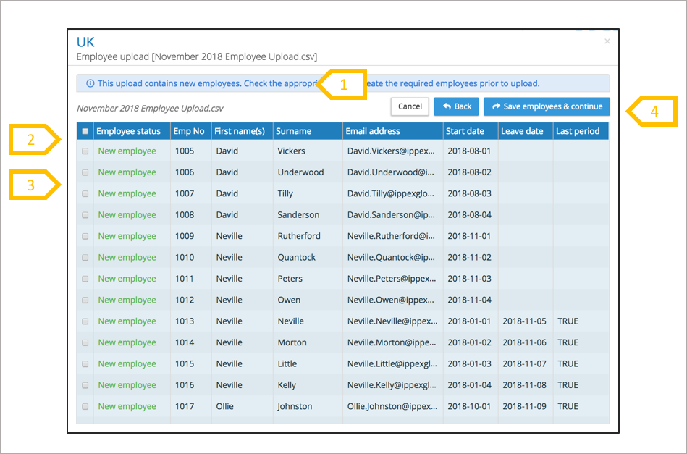Toggle the select-all checkbox in the header
Screen dimensions: 687x454
tap(85, 131)
